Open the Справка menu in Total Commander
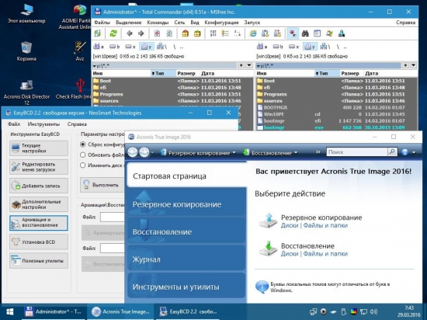The width and height of the screenshot is (427, 320). pos(405,23)
